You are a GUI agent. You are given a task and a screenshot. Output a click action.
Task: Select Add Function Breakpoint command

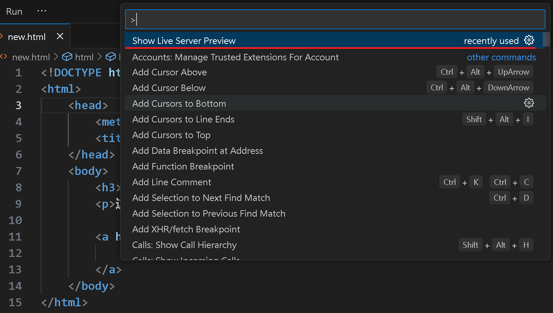183,166
